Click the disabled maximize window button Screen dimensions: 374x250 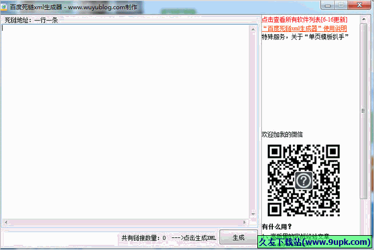pos(341,5)
